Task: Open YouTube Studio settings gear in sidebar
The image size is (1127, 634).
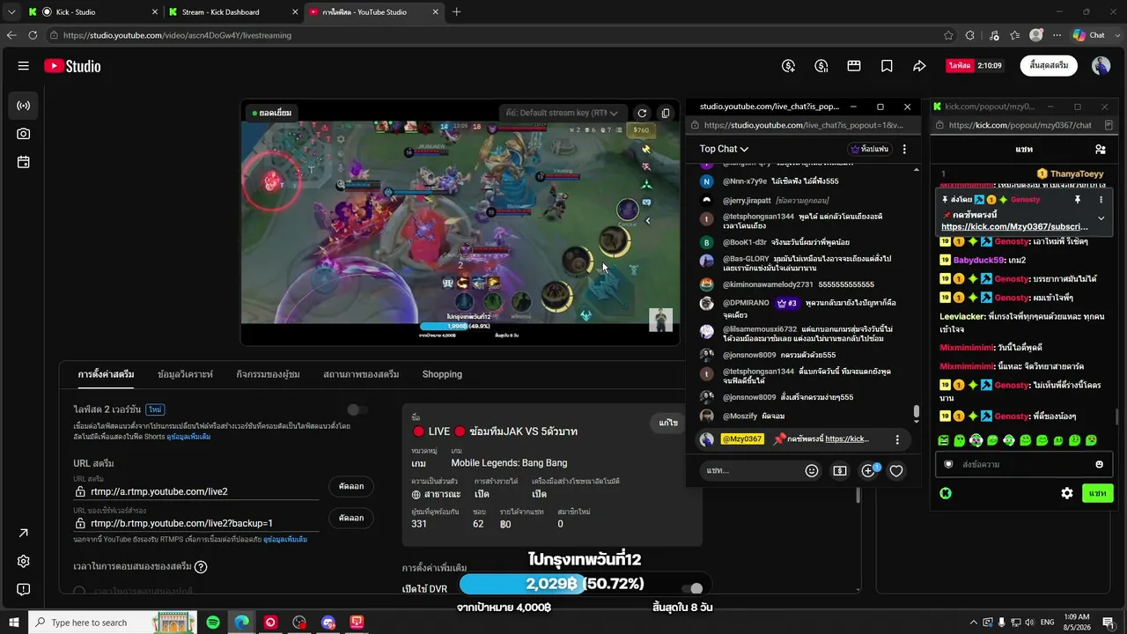Action: tap(24, 561)
